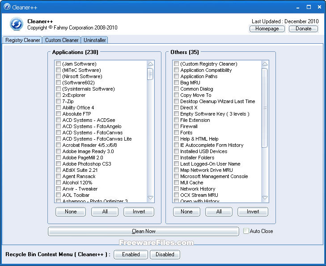The width and height of the screenshot is (326, 266).
Task: Click All button under Others list
Action: [219, 212]
